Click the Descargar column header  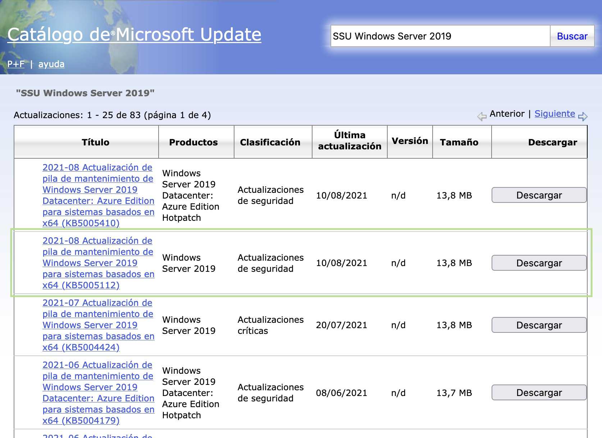[x=552, y=142]
